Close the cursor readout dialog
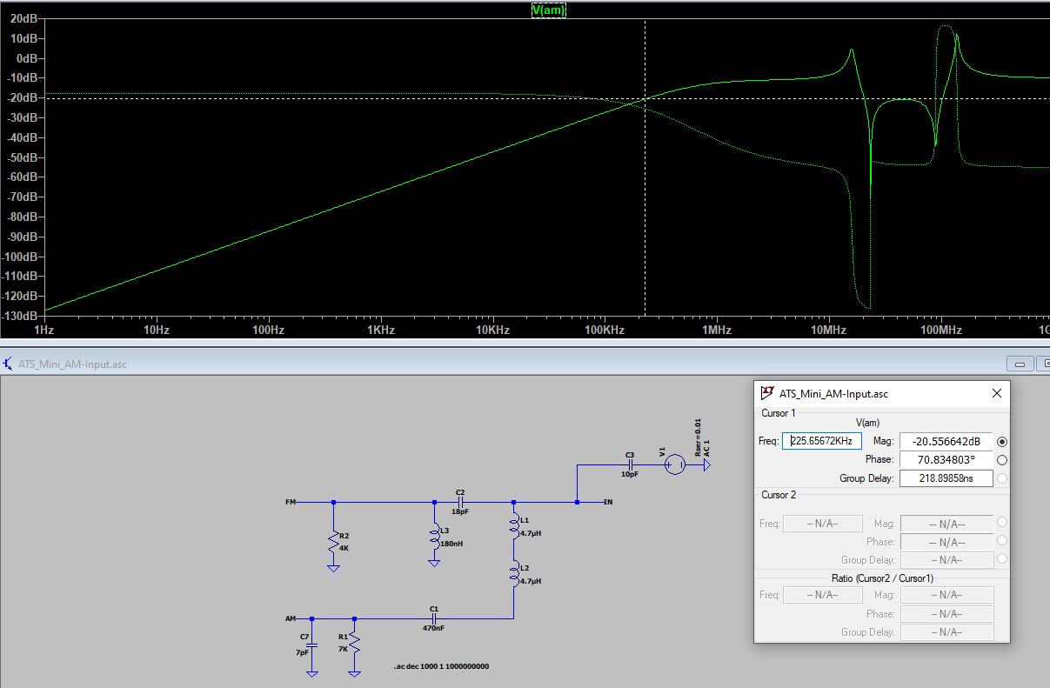Viewport: 1050px width, 688px height. (997, 394)
